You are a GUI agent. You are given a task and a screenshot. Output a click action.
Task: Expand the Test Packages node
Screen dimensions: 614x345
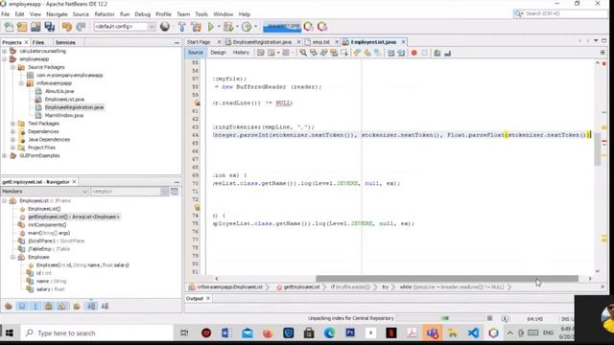(12, 124)
